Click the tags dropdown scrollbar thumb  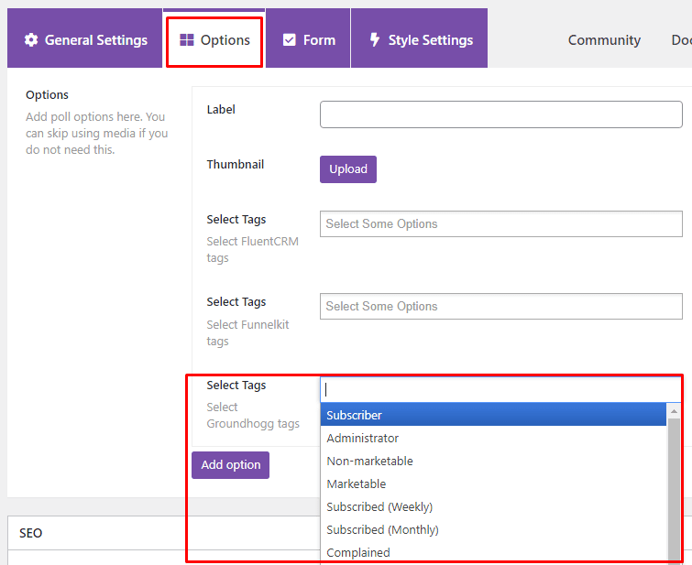click(674, 490)
